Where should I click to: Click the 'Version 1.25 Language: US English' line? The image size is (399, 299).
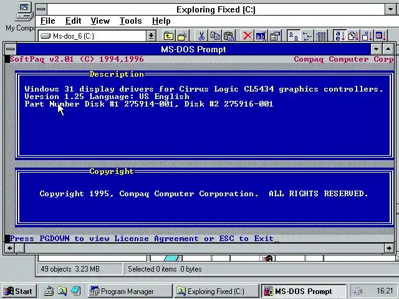click(x=107, y=97)
